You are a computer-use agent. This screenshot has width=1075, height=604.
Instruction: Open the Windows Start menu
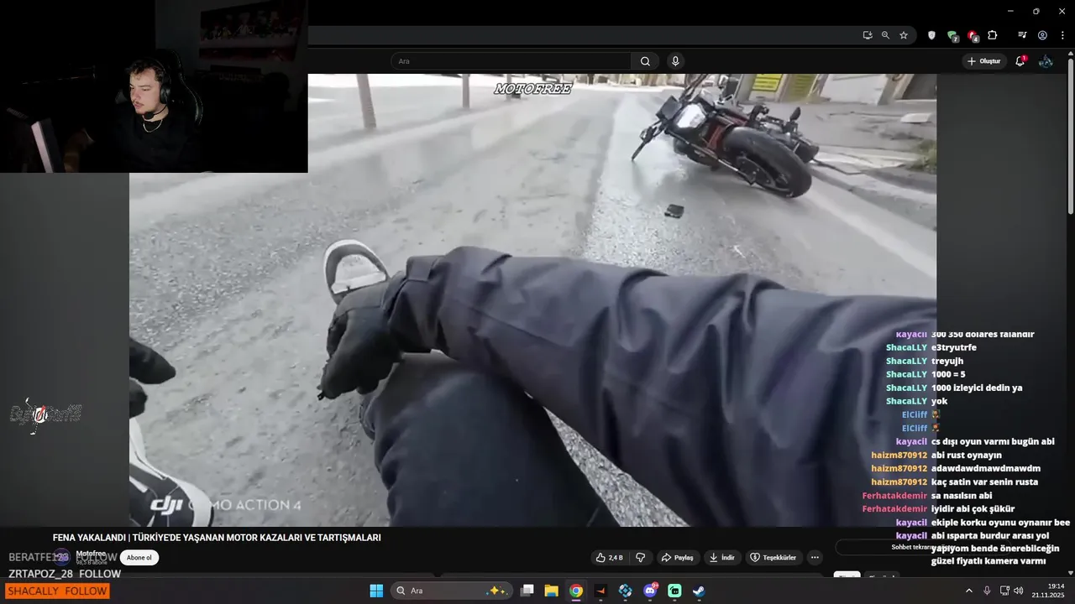[x=376, y=591]
